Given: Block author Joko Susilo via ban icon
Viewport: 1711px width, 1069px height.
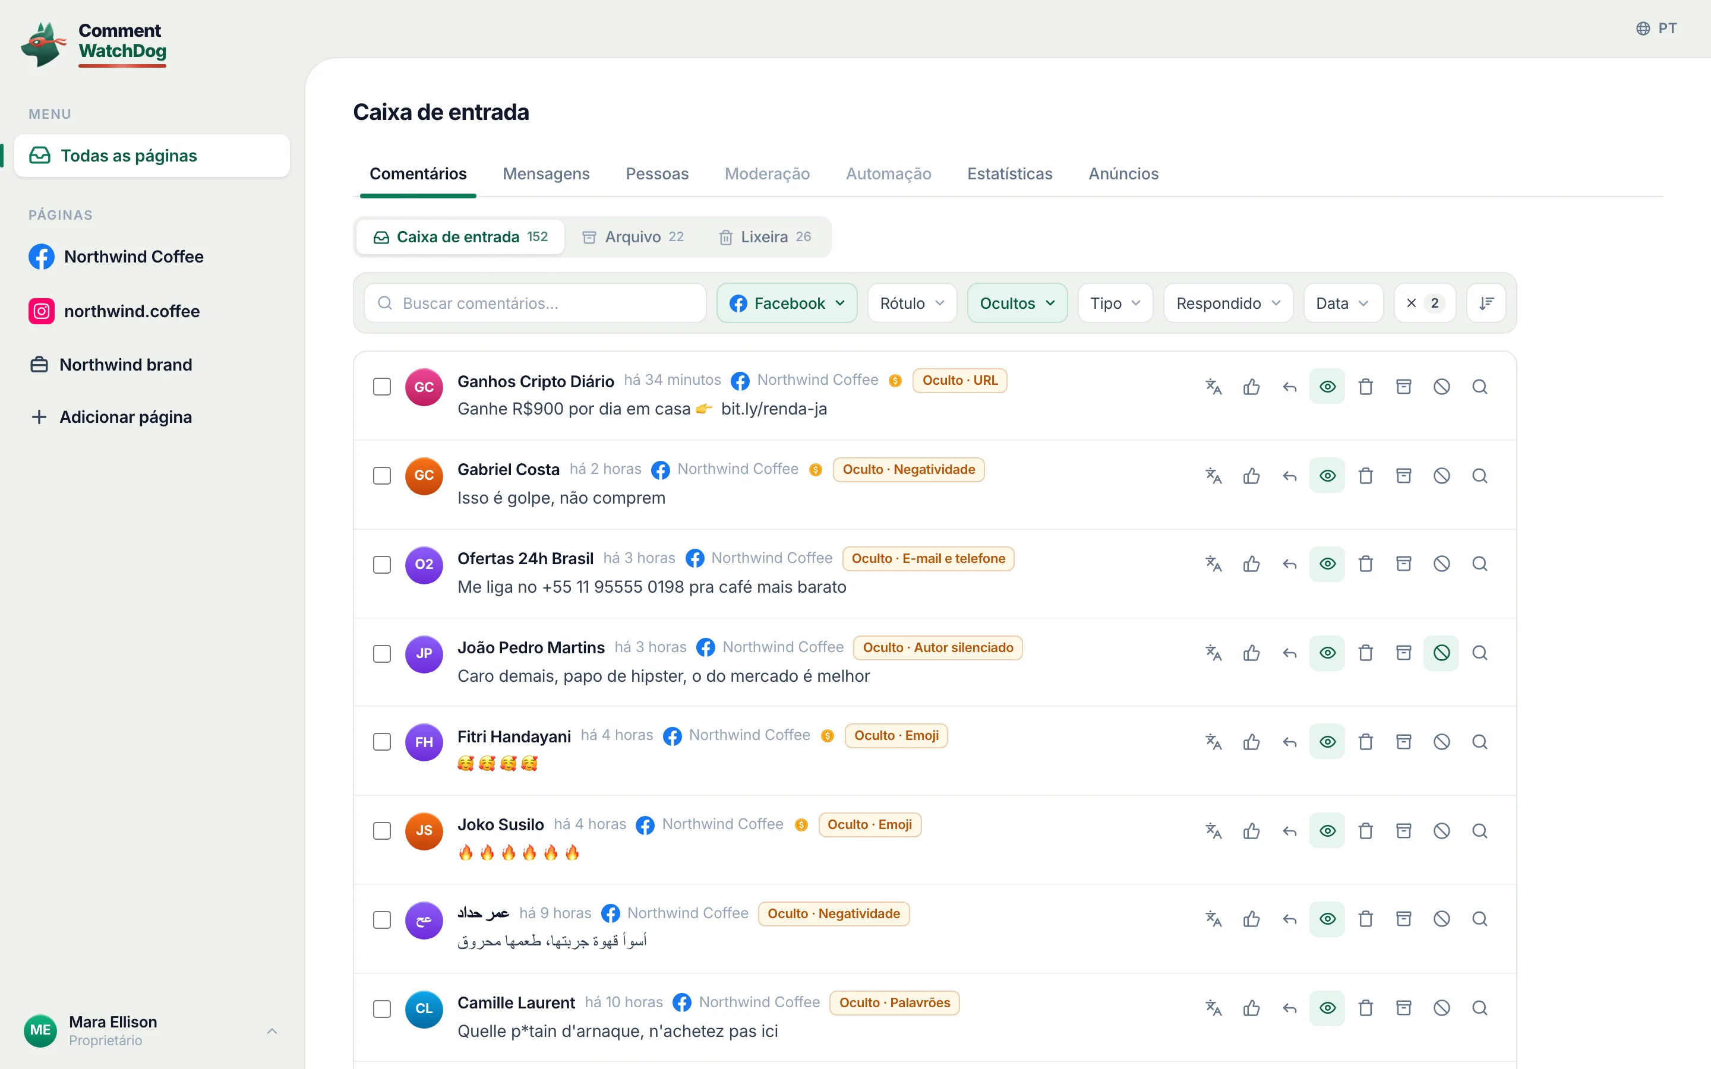Looking at the screenshot, I should [x=1442, y=831].
